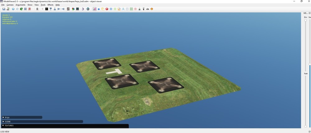Click the purple curved undo arrow icon
Screen dimensions: 311x133
[x=83, y=9]
